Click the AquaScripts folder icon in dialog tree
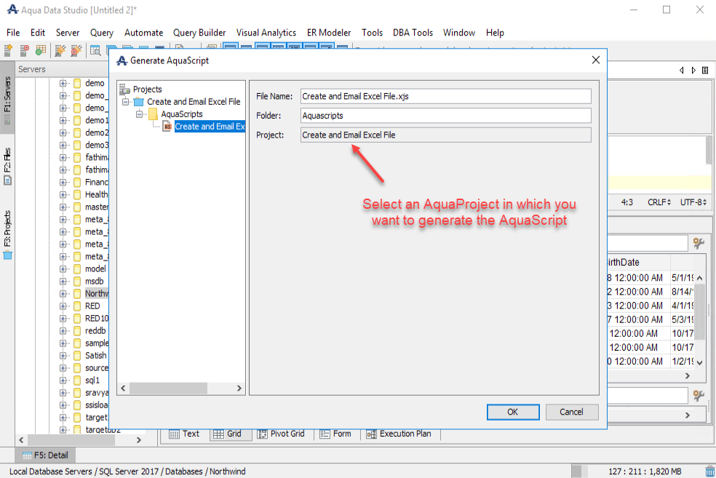The width and height of the screenshot is (716, 478). click(154, 114)
